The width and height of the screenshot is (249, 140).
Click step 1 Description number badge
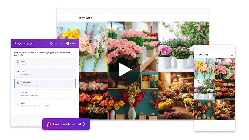coord(51,43)
